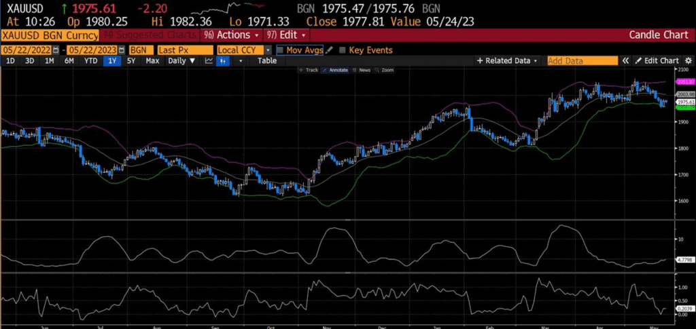Click the BGN pricing source field

pos(141,50)
